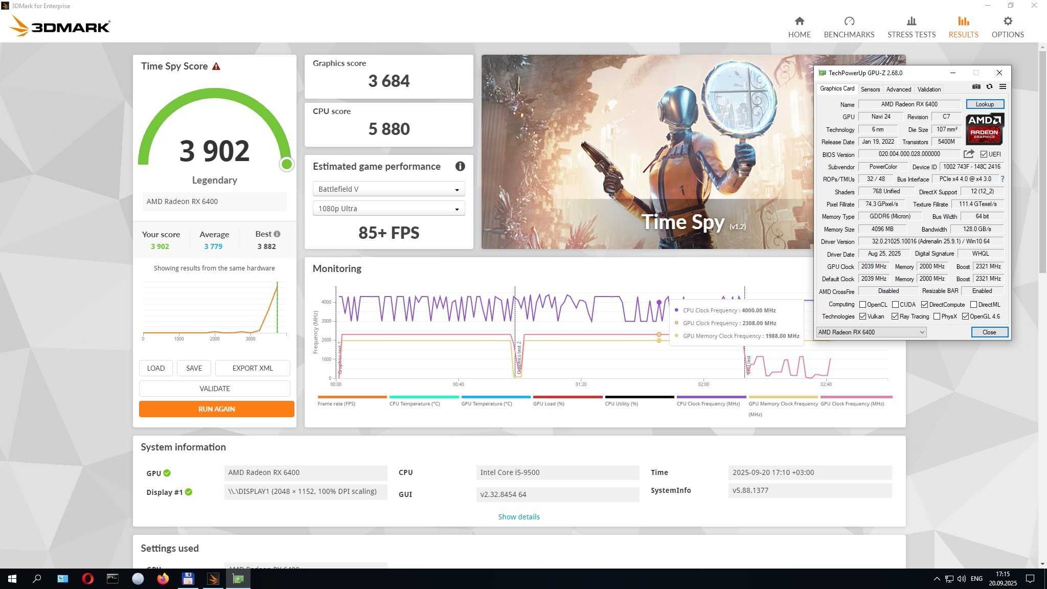Toggle Frame rate (FPS) orange legend swatch

tap(352, 397)
